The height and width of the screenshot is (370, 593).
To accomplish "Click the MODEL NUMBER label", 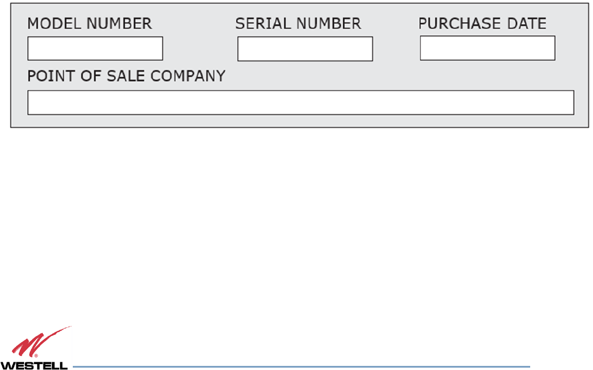I will tap(90, 24).
